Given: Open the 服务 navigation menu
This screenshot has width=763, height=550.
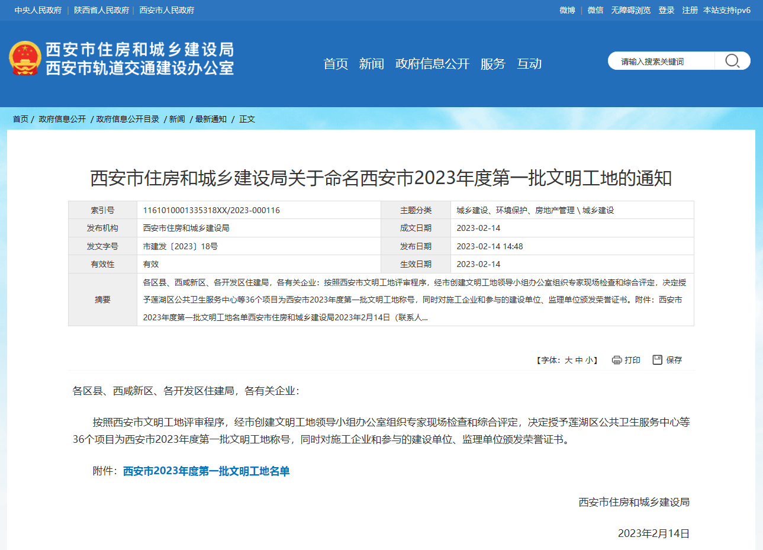Looking at the screenshot, I should tap(493, 64).
